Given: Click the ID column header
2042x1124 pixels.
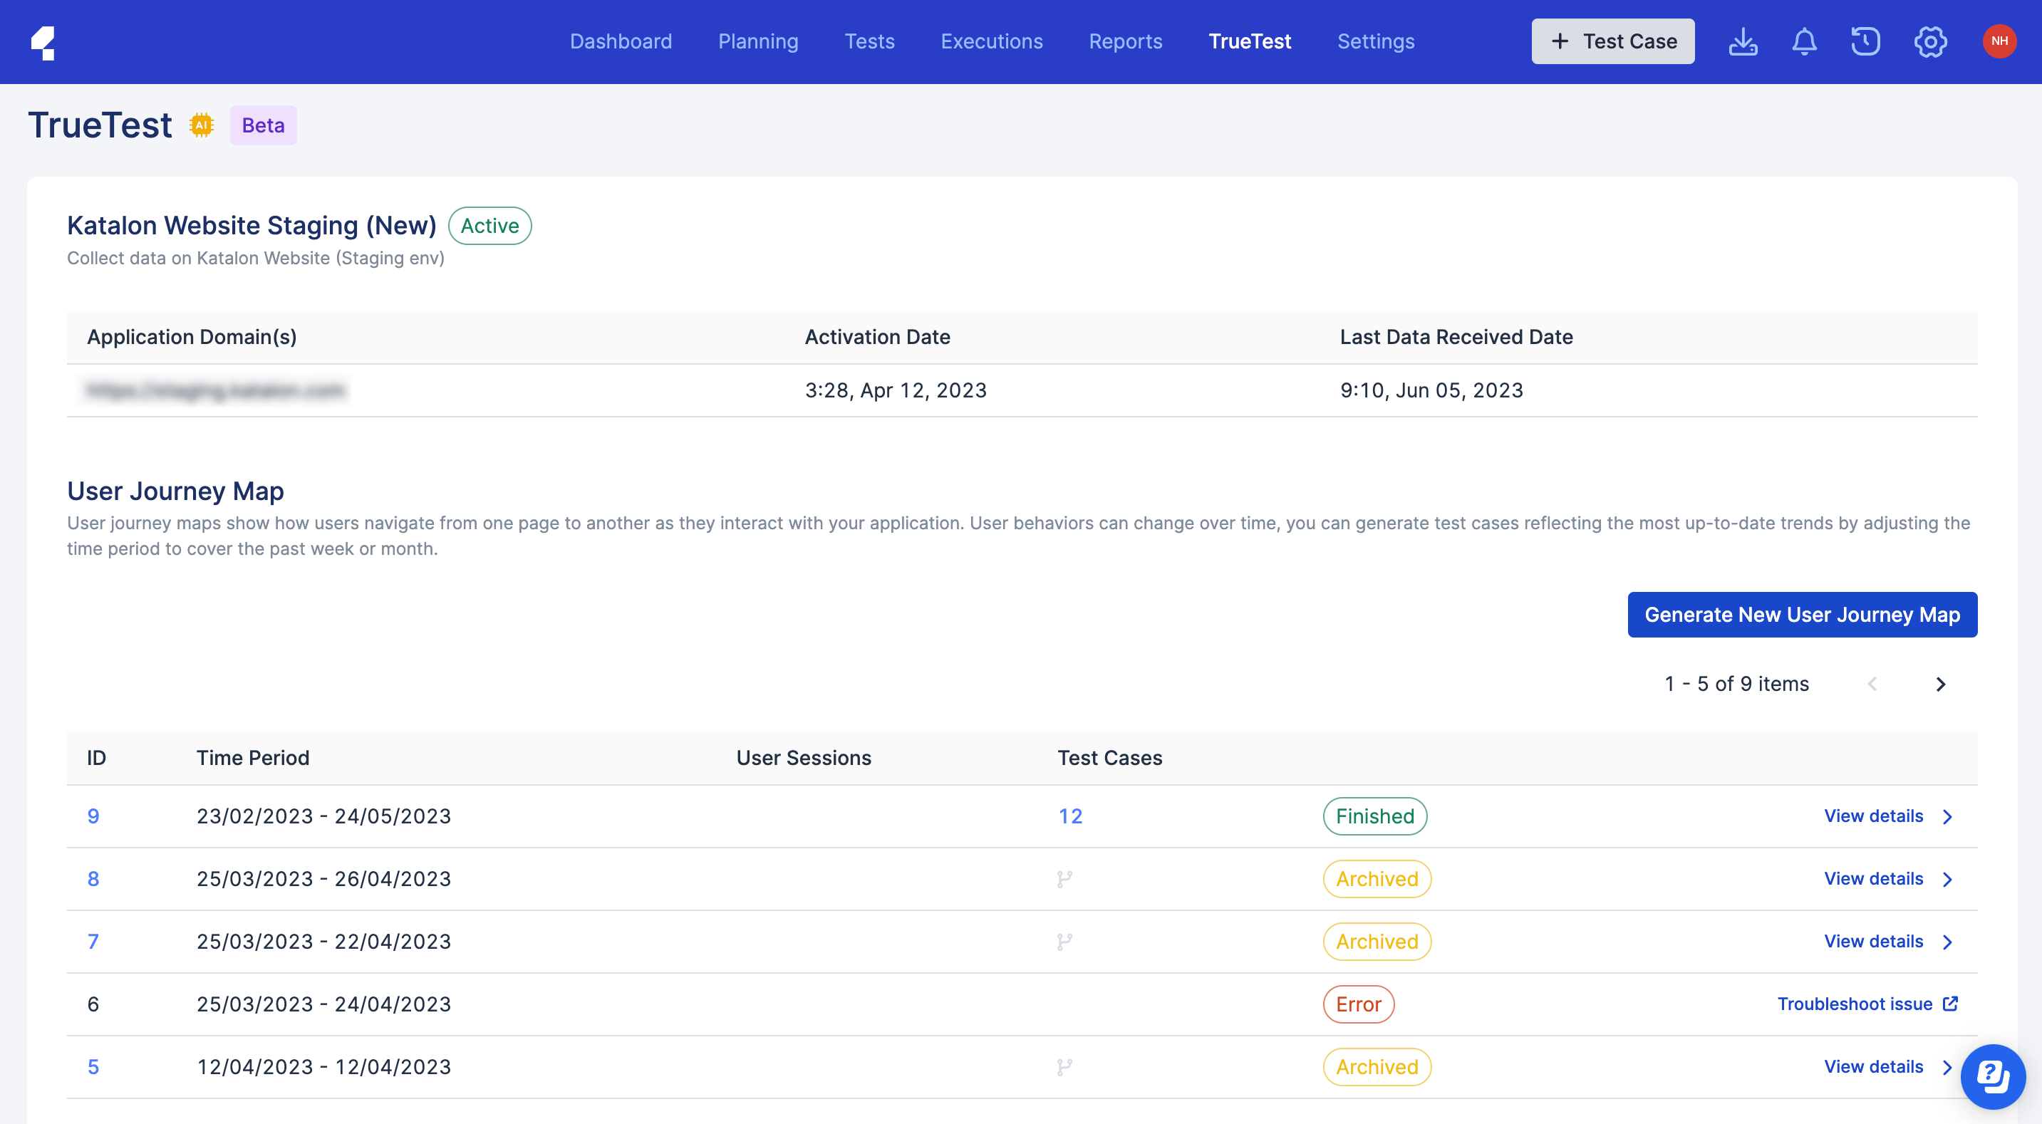Looking at the screenshot, I should tap(96, 758).
